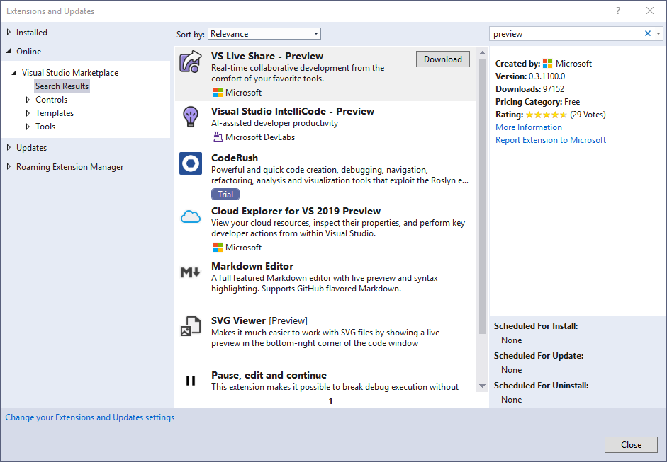This screenshot has width=667, height=462.
Task: Click the Visual Studio IntelliCode lightbulb icon
Action: [190, 117]
